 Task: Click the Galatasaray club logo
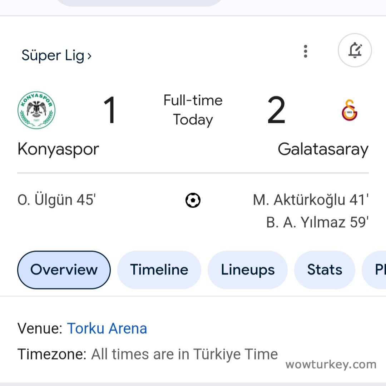tap(350, 110)
